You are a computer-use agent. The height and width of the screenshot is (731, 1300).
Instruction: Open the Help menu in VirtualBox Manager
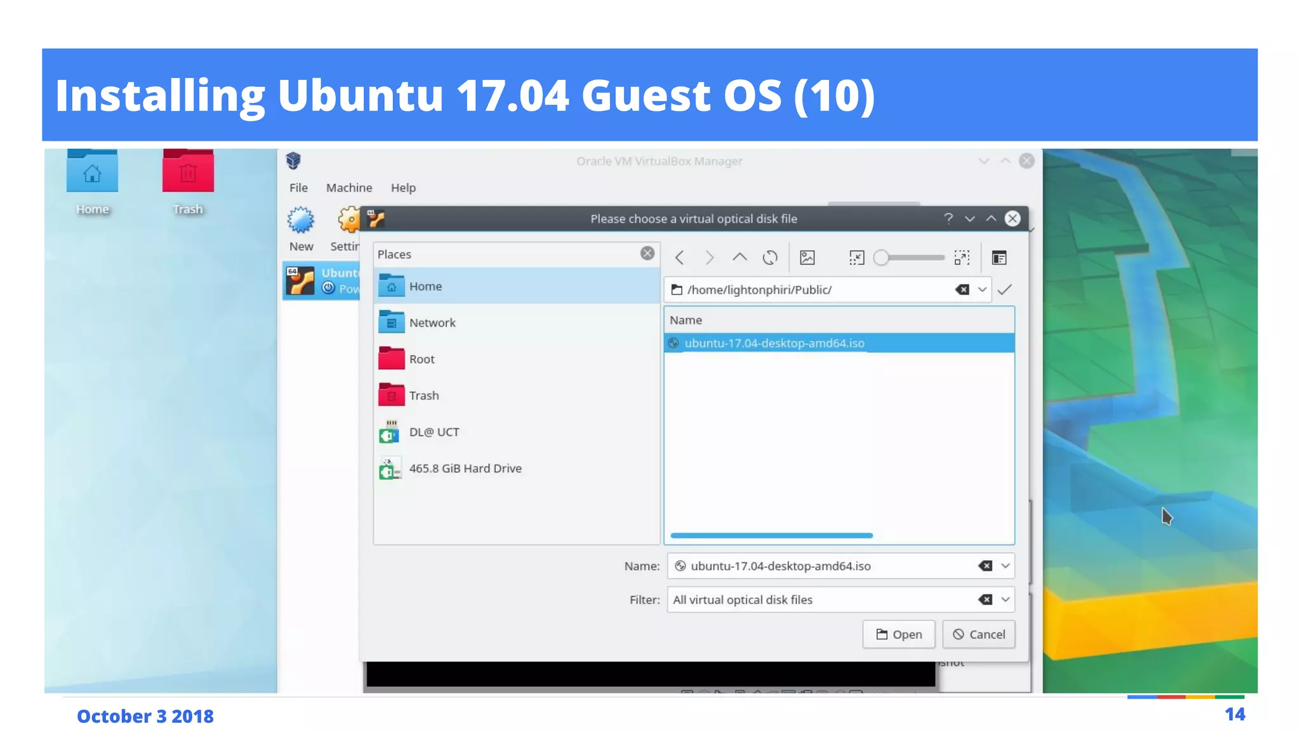[x=403, y=188]
